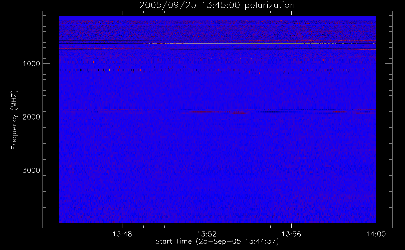Image resolution: width=405 pixels, height=250 pixels.
Task: Click the 1000 frequency tick label
Action: [x=31, y=64]
